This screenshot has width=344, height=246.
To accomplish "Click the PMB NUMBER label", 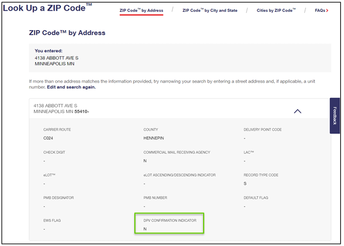I will pos(155,198).
